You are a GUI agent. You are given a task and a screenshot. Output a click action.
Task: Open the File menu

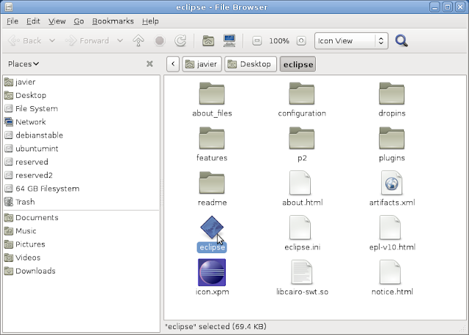12,21
